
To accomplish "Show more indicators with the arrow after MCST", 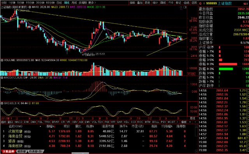I will 177,122.
